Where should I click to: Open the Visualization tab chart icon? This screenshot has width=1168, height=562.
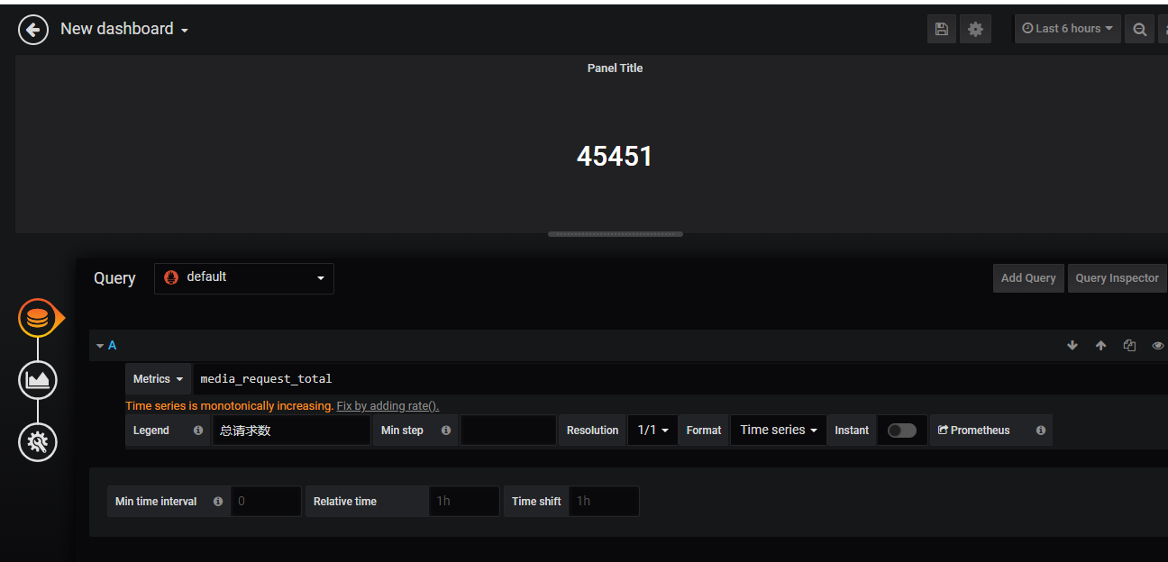[38, 380]
